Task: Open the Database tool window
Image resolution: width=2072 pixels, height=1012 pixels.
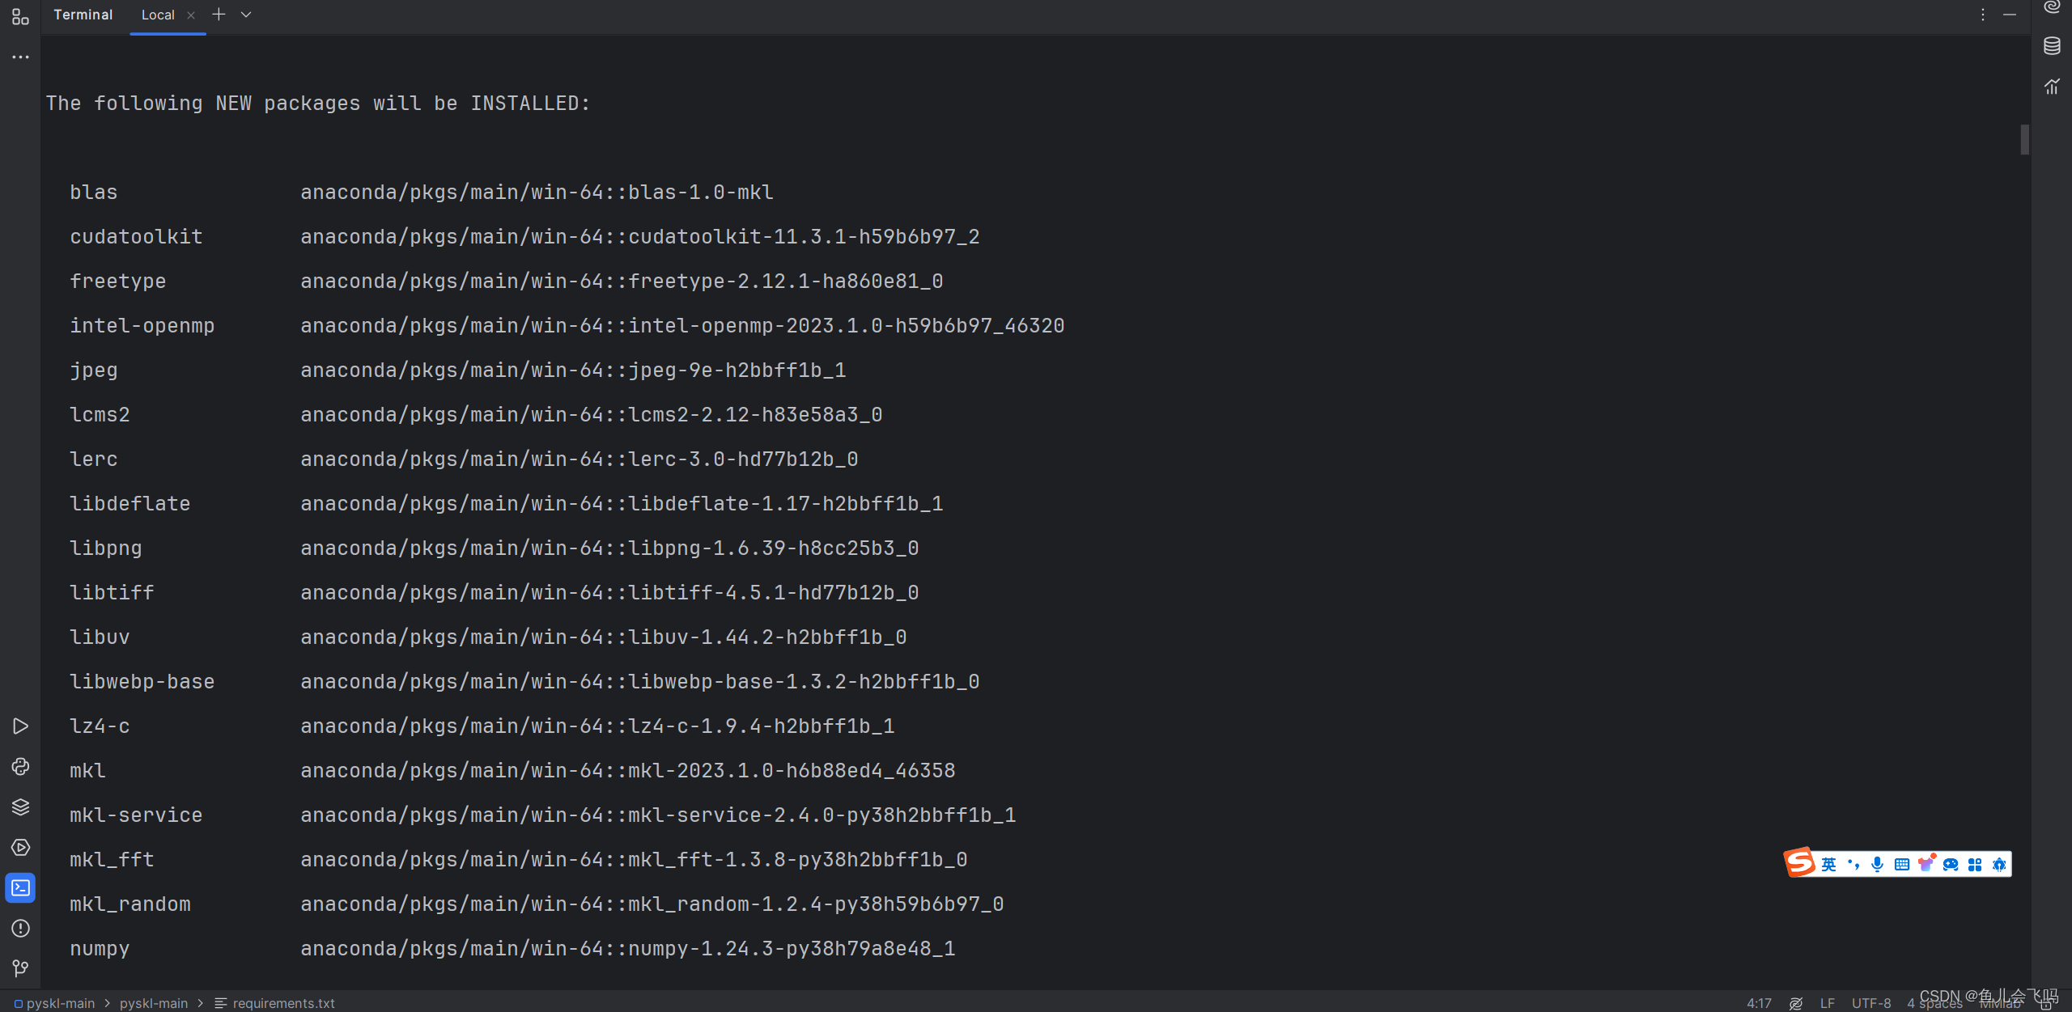Action: pyautogui.click(x=2052, y=46)
